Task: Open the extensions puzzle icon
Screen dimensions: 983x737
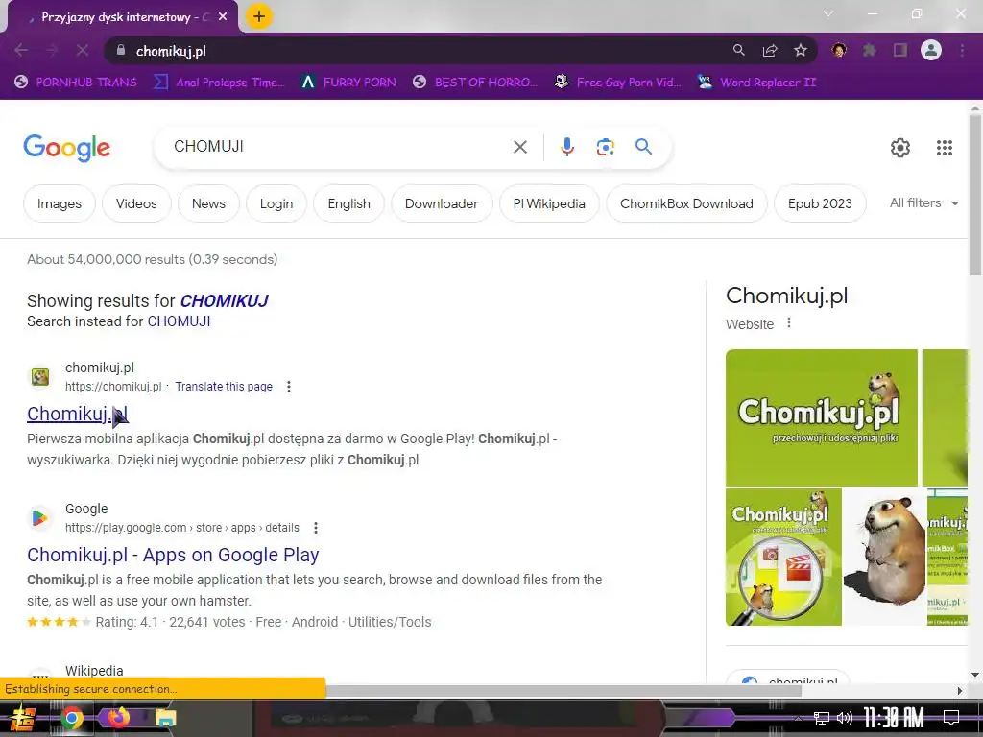Action: point(870,50)
